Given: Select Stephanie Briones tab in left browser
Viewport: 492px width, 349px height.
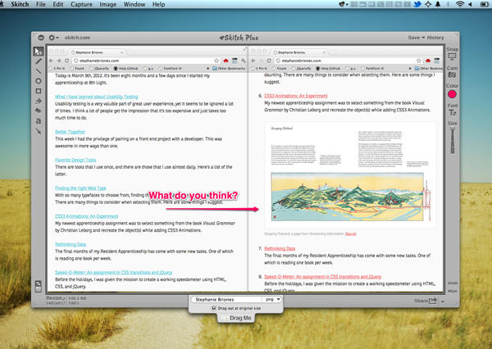Looking at the screenshot, I should (x=97, y=52).
